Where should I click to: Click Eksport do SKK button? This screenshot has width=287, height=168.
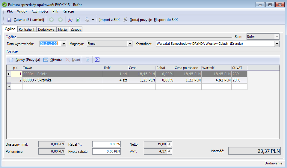[x=166, y=20]
